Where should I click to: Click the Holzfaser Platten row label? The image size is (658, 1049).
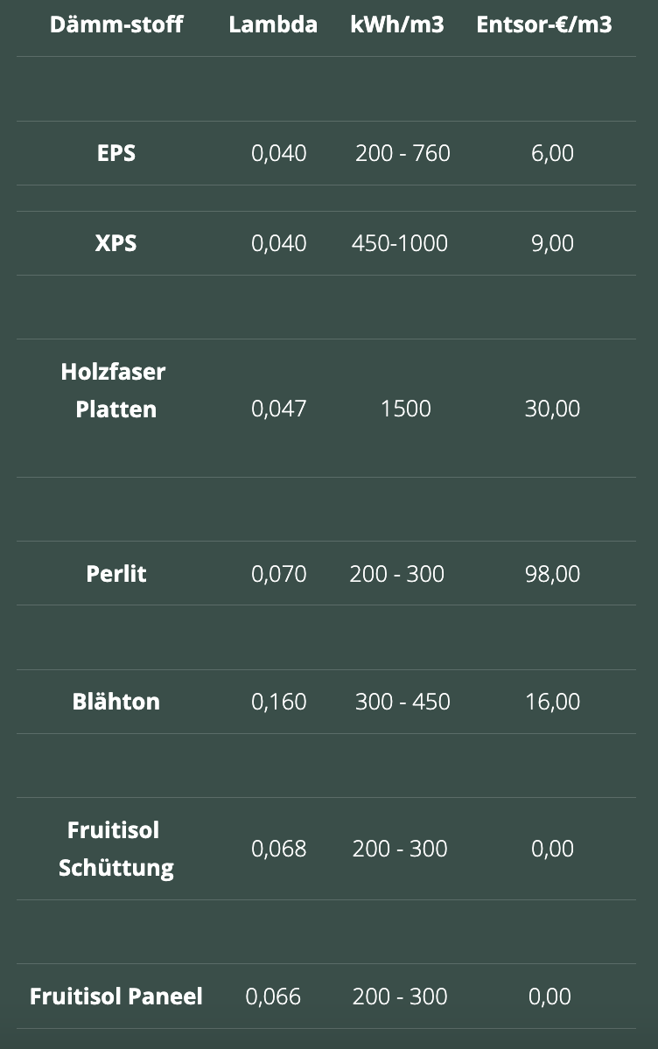tap(115, 390)
